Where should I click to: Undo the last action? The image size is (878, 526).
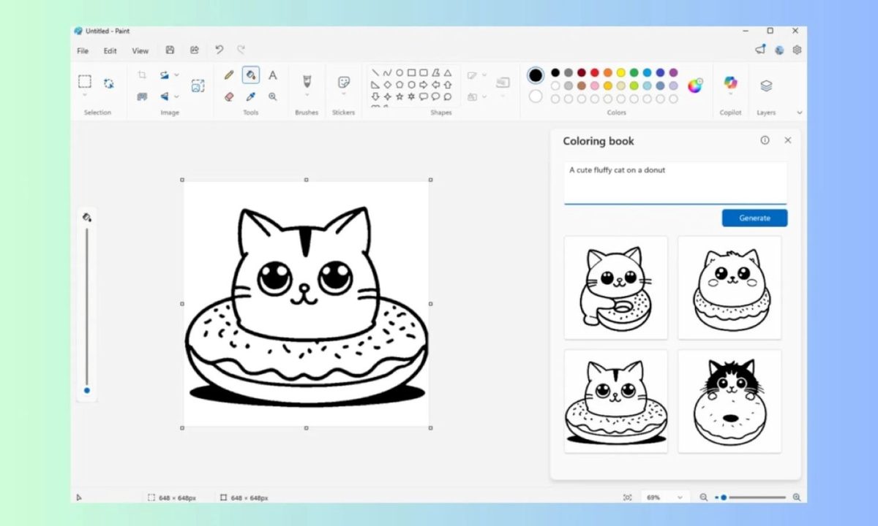click(219, 50)
